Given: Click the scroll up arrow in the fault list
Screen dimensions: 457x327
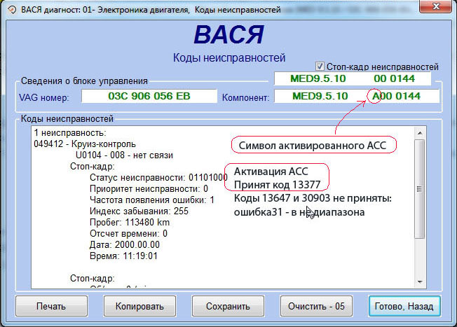Looking at the screenshot, I should 420,133.
